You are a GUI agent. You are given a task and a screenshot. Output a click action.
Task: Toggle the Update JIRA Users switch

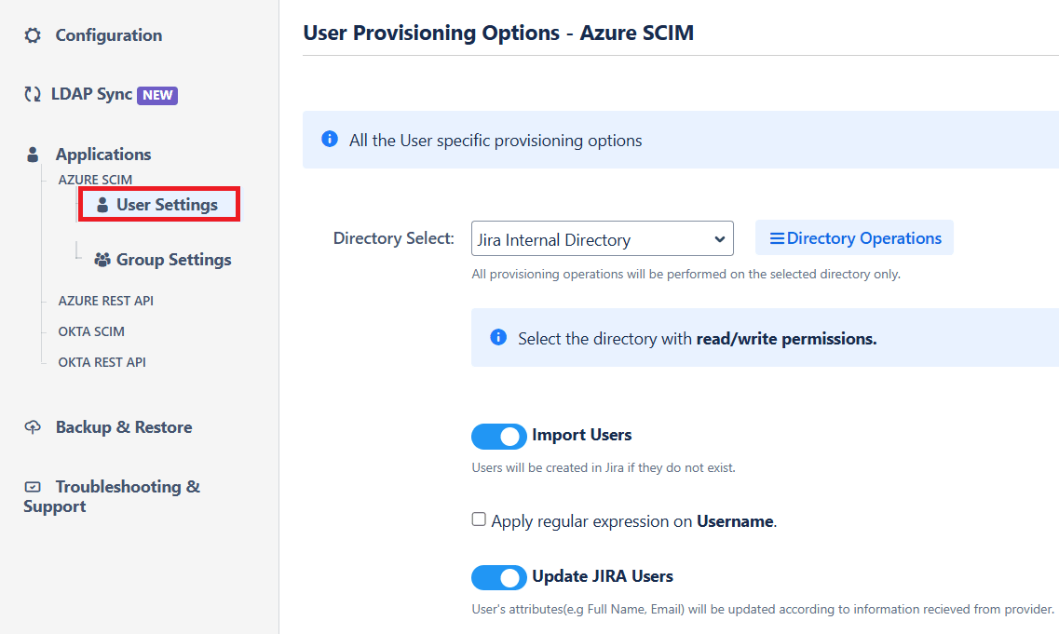click(x=499, y=577)
